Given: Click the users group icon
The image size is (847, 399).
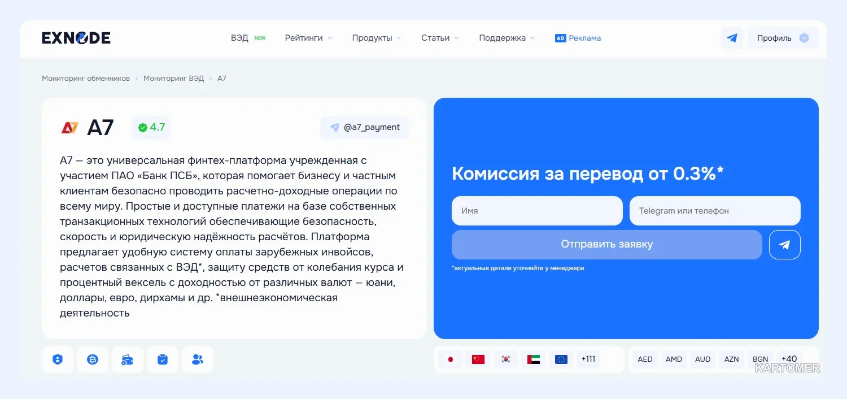Looking at the screenshot, I should tap(198, 359).
